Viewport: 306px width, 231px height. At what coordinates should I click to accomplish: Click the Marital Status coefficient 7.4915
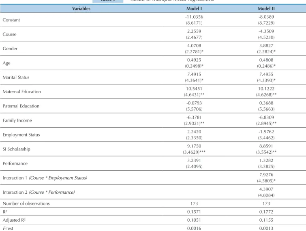(194, 74)
